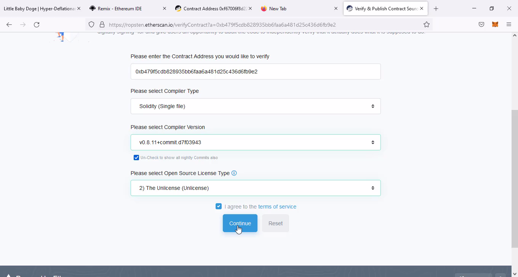Viewport: 518px width, 277px height.
Task: Click the license type info icon
Action: pos(234,173)
